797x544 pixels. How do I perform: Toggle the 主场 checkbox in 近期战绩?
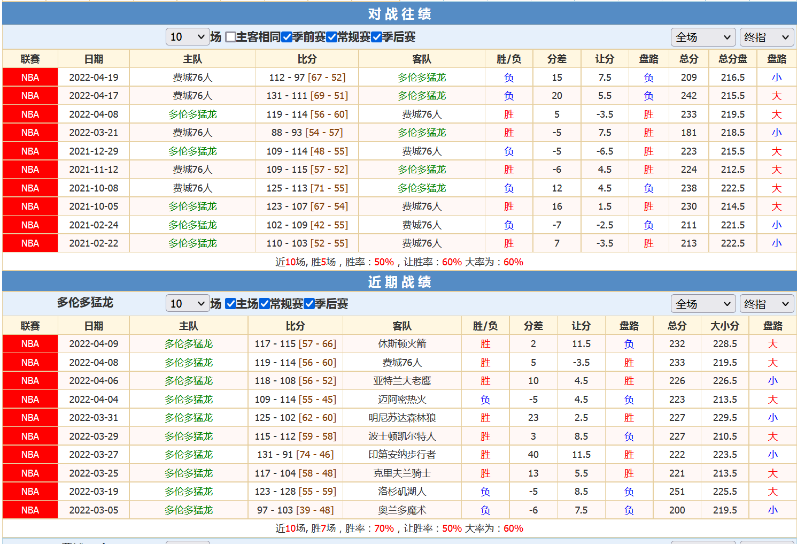(230, 304)
